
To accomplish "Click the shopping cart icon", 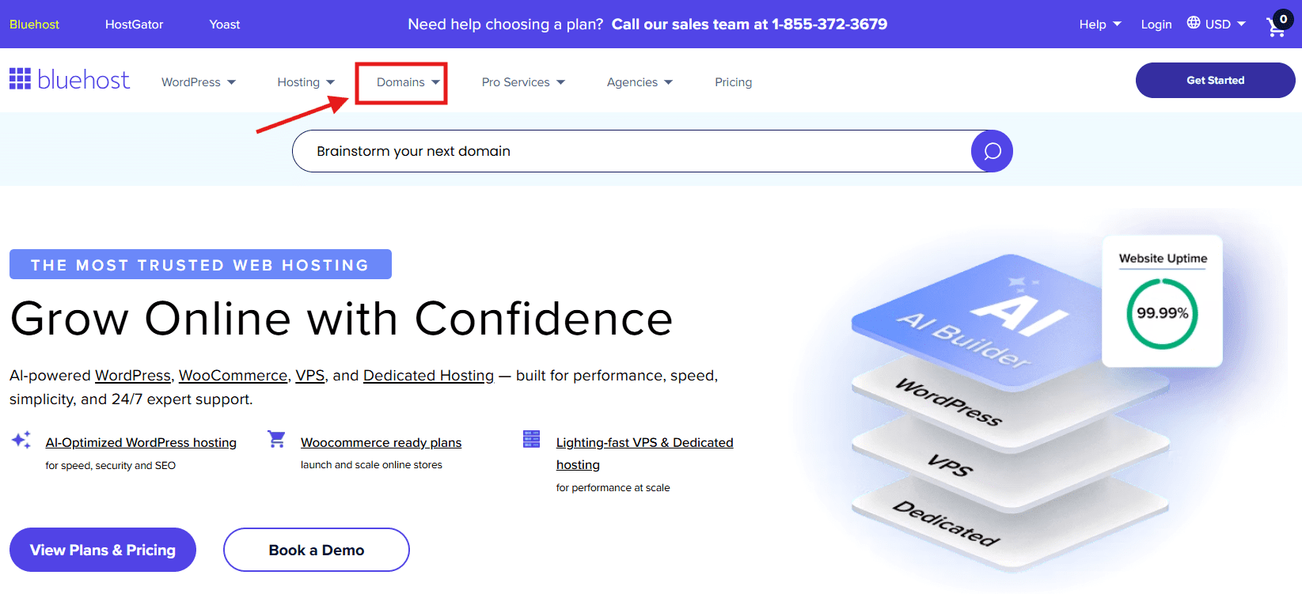I will (x=1277, y=26).
